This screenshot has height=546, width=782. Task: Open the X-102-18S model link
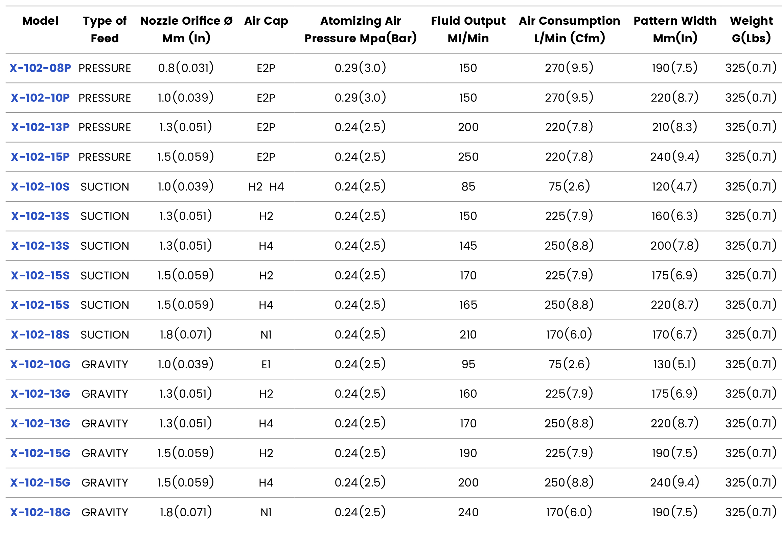coord(40,334)
